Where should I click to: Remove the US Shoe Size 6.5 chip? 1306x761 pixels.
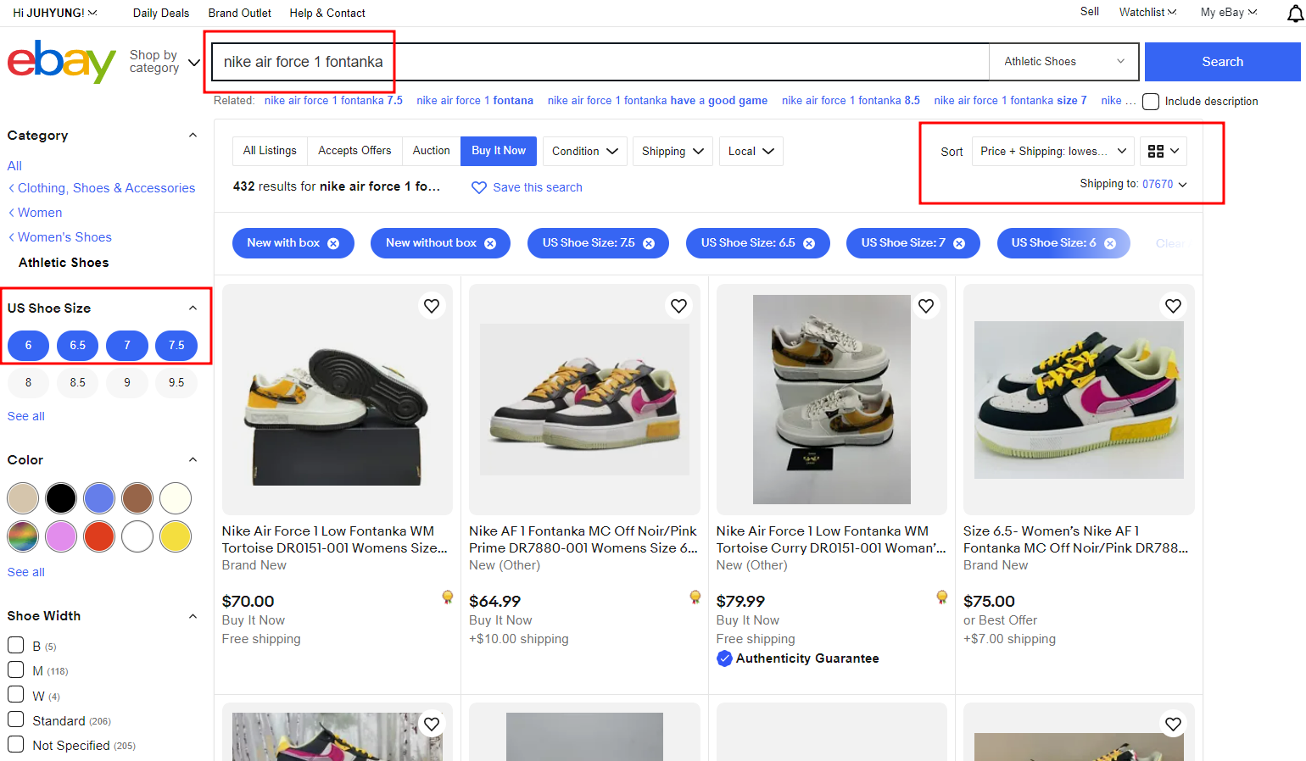tap(809, 243)
